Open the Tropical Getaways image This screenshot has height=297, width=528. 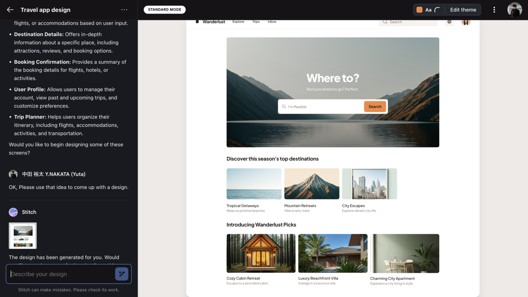coord(254,184)
